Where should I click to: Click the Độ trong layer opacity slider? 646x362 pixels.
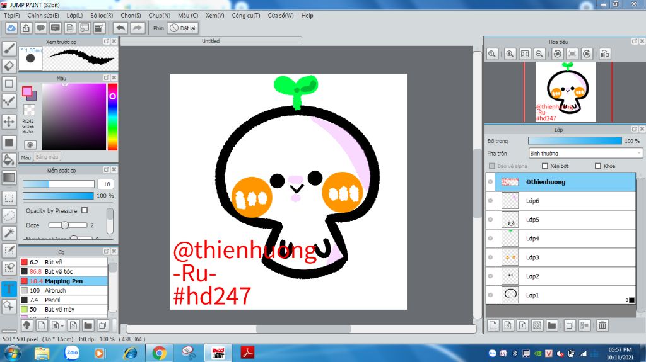pyautogui.click(x=575, y=140)
